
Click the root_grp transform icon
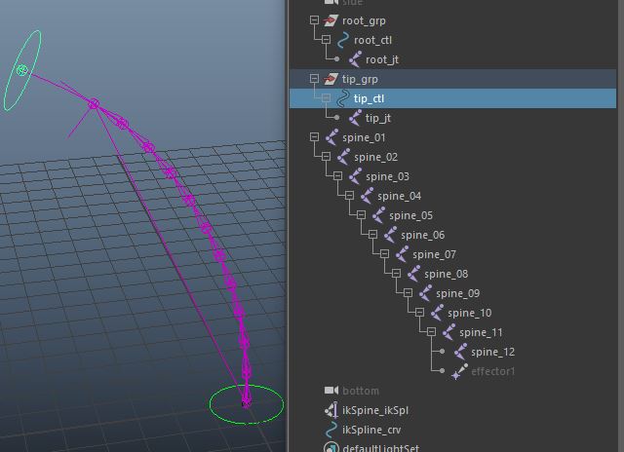(x=331, y=20)
